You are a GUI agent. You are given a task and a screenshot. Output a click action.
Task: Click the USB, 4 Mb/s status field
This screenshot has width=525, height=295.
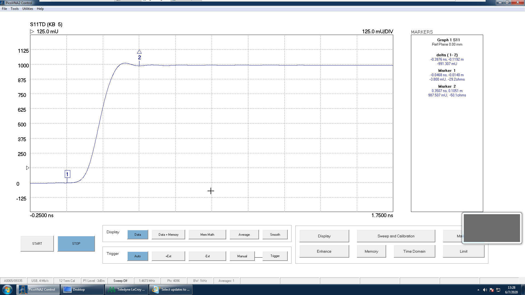click(x=40, y=281)
